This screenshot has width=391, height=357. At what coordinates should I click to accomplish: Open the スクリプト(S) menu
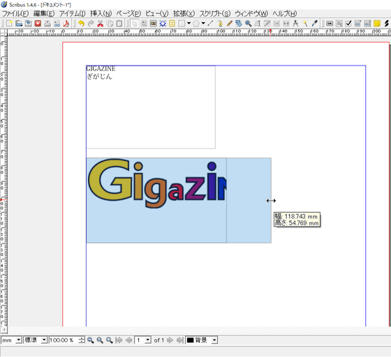[x=215, y=13]
